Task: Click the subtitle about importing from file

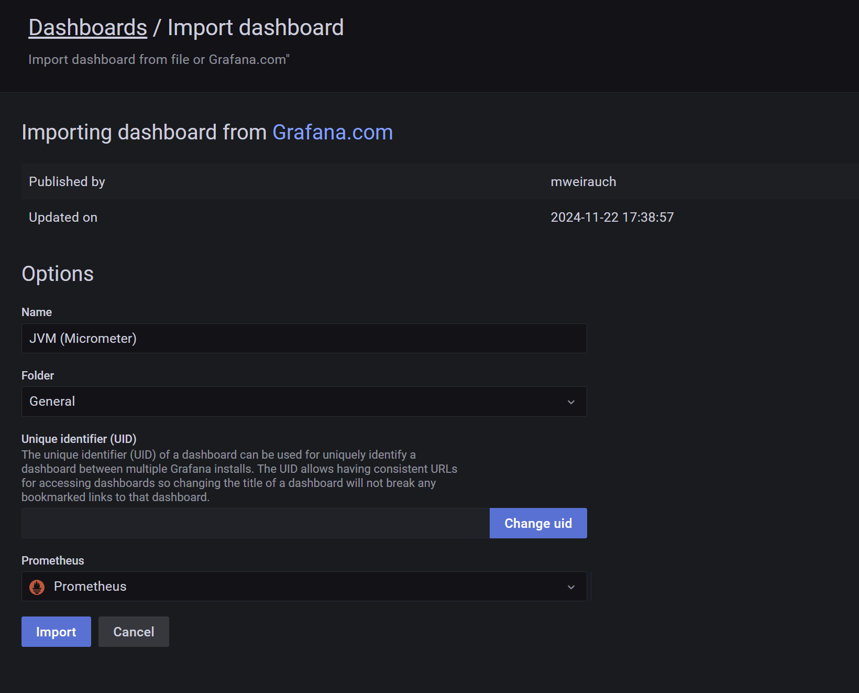Action: click(159, 59)
